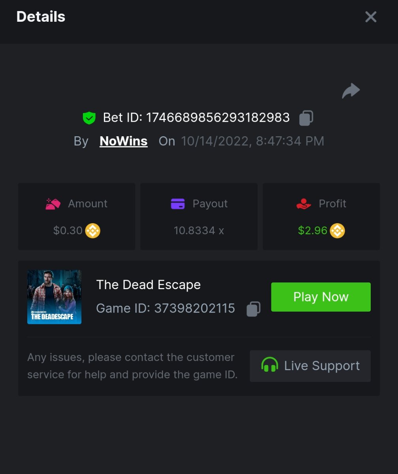Click the pink Amount icon
398x474 pixels.
[53, 204]
